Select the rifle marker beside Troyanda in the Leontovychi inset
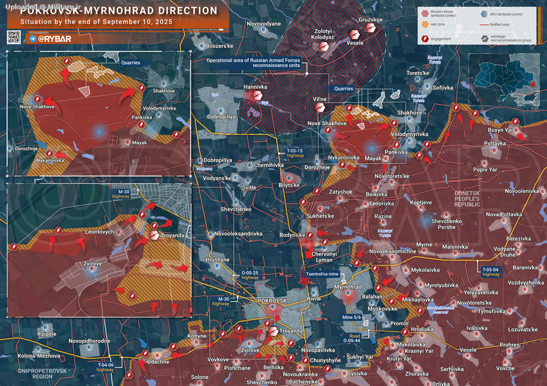This screenshot has height=386, width=547. pyautogui.click(x=154, y=235)
